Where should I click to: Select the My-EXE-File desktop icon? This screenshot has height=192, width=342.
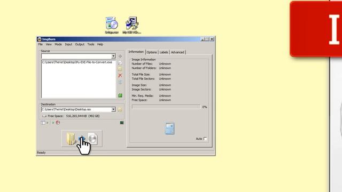(132, 25)
